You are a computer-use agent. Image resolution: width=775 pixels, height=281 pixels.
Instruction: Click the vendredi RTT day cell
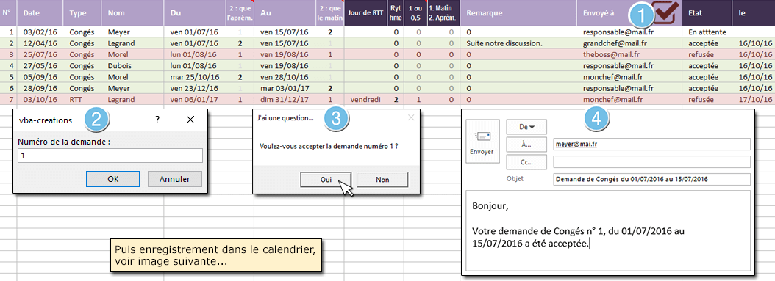(x=365, y=100)
